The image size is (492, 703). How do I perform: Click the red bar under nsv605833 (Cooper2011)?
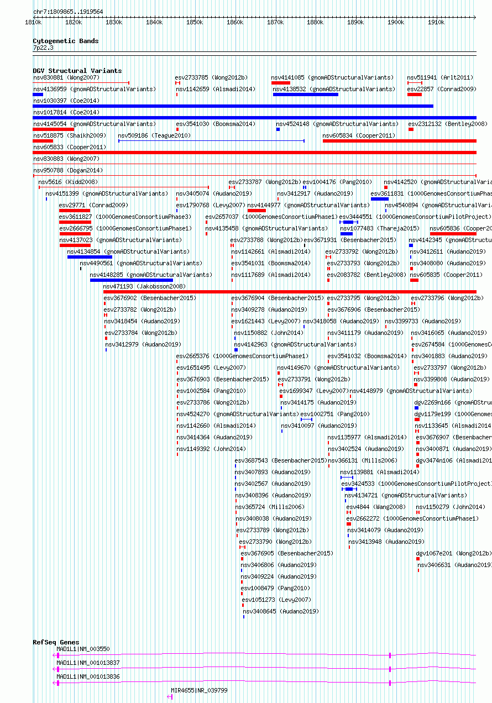point(254,153)
